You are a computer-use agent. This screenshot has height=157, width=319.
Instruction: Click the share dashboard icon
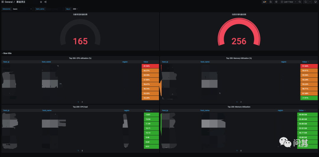(45, 2)
